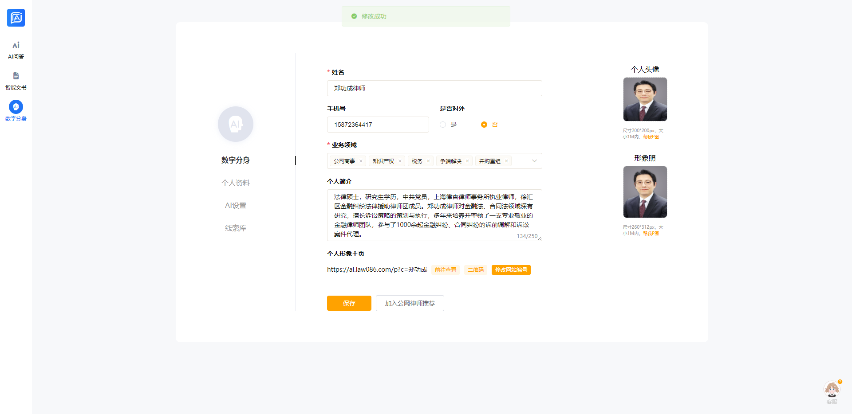Click the 二维码 button
Screen dimensions: 852x414
pyautogui.click(x=475, y=270)
